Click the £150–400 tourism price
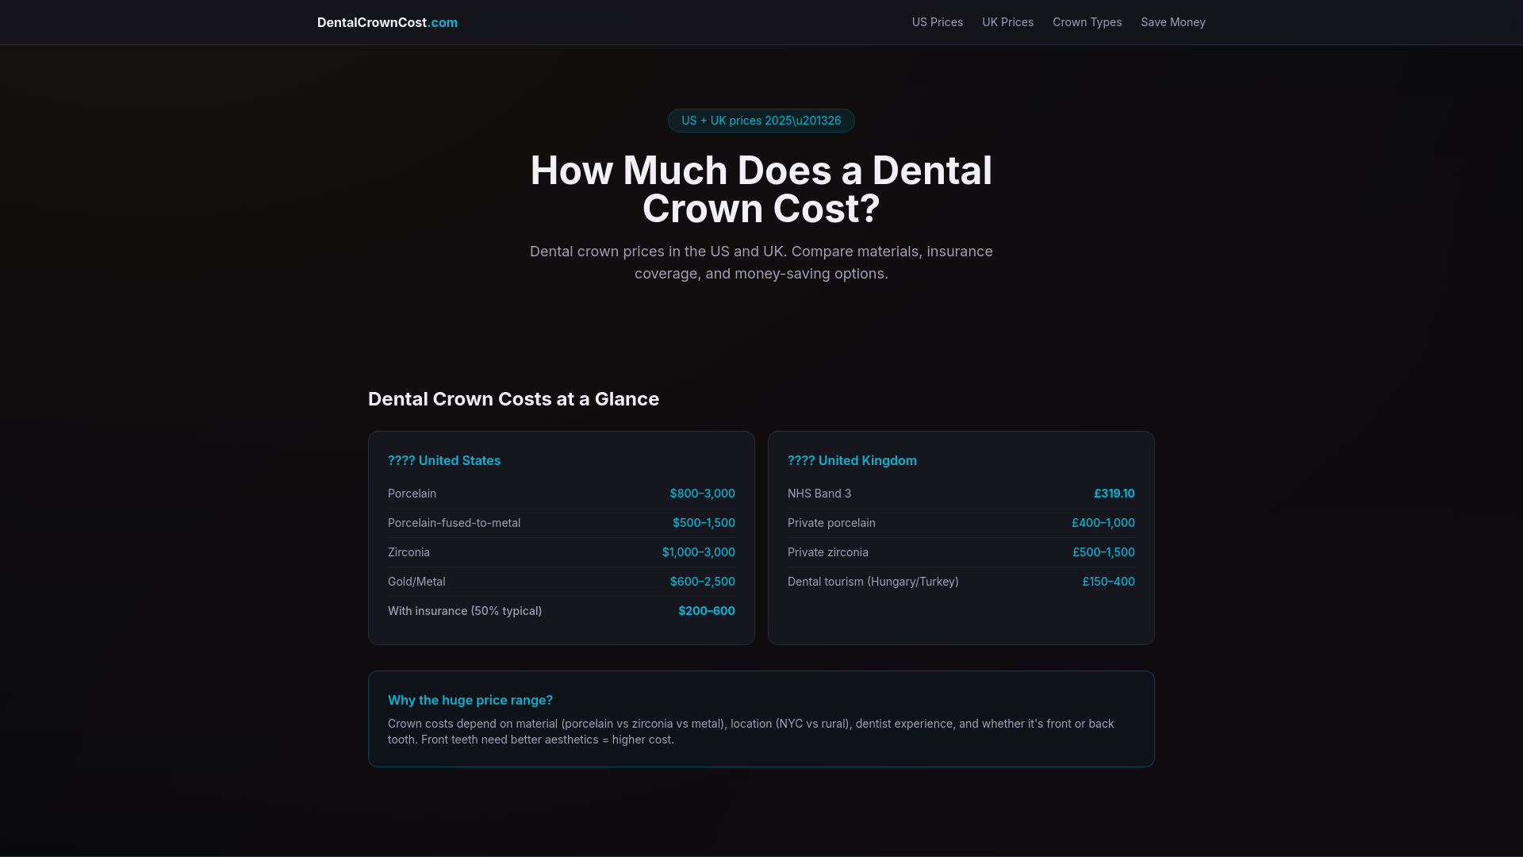Screen dimensions: 1523x857 point(1108,582)
